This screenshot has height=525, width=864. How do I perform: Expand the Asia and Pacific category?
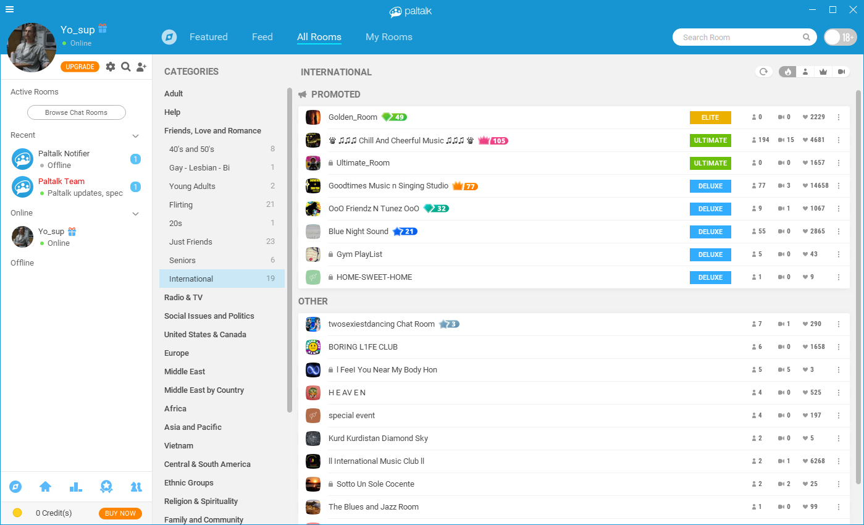point(193,427)
